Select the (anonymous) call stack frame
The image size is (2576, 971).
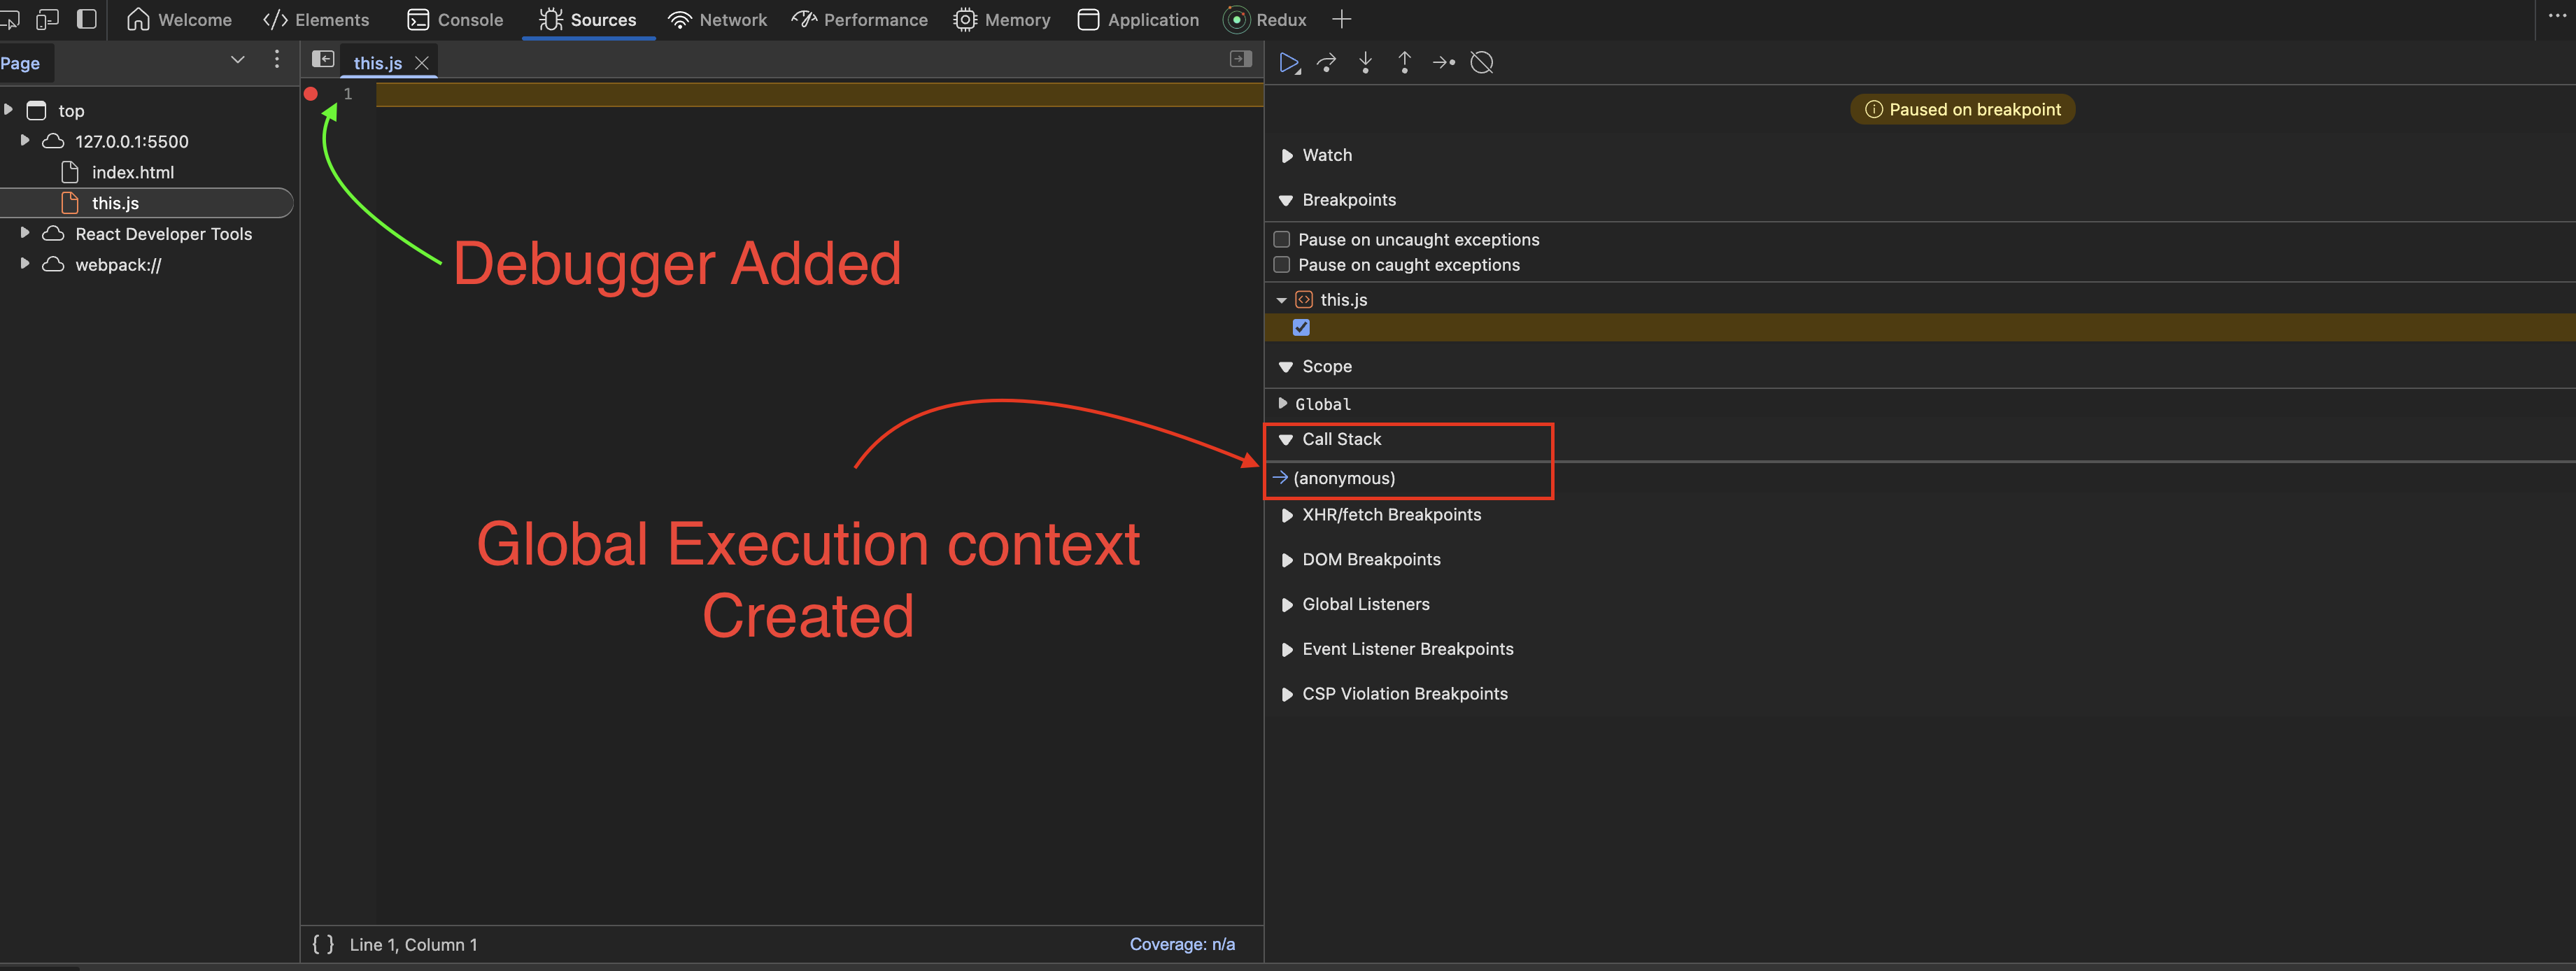[x=1343, y=478]
